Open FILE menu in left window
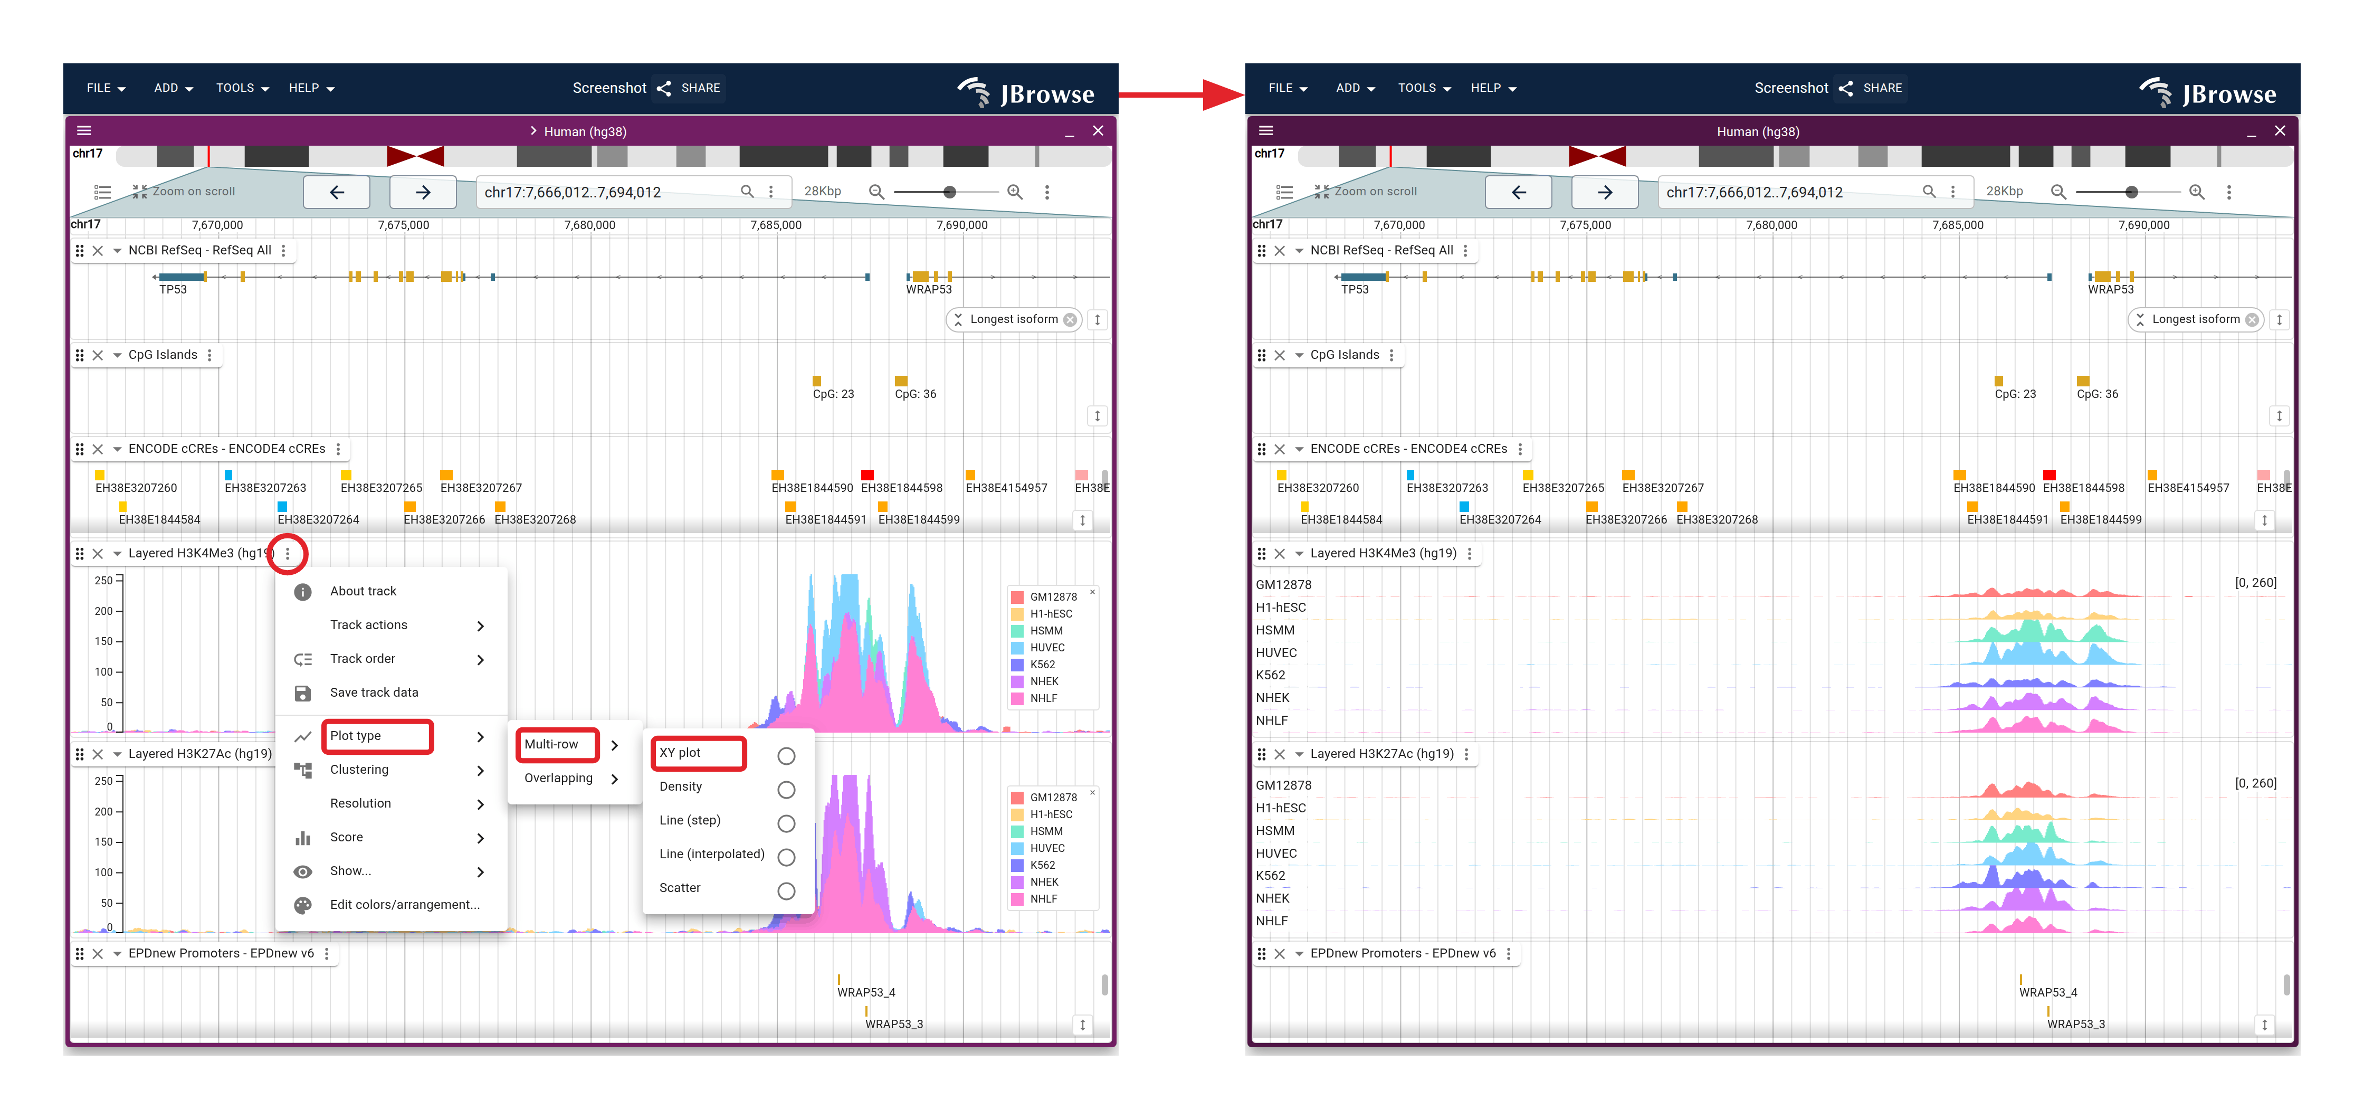Screen dimensions: 2364x1119 [107, 88]
